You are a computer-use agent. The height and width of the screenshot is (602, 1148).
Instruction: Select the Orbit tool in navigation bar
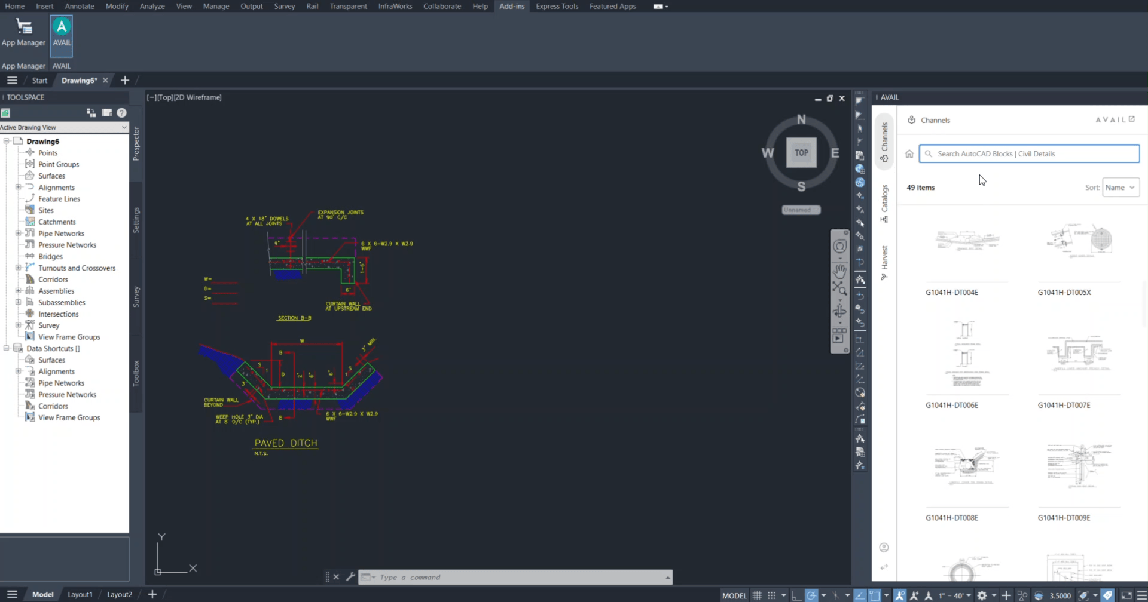tap(839, 311)
